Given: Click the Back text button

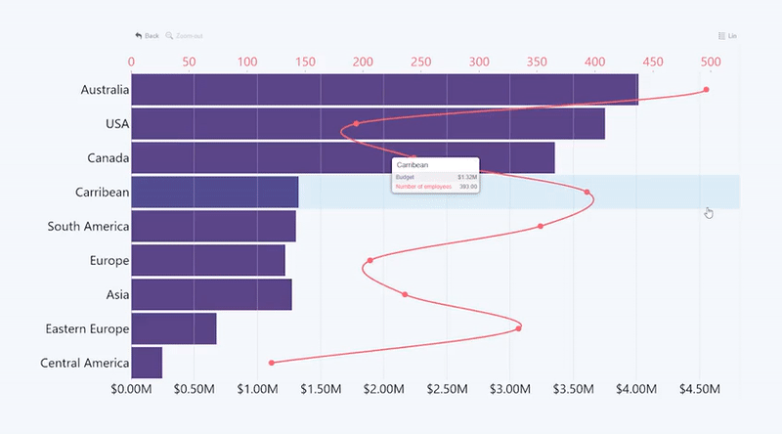Looking at the screenshot, I should point(152,36).
